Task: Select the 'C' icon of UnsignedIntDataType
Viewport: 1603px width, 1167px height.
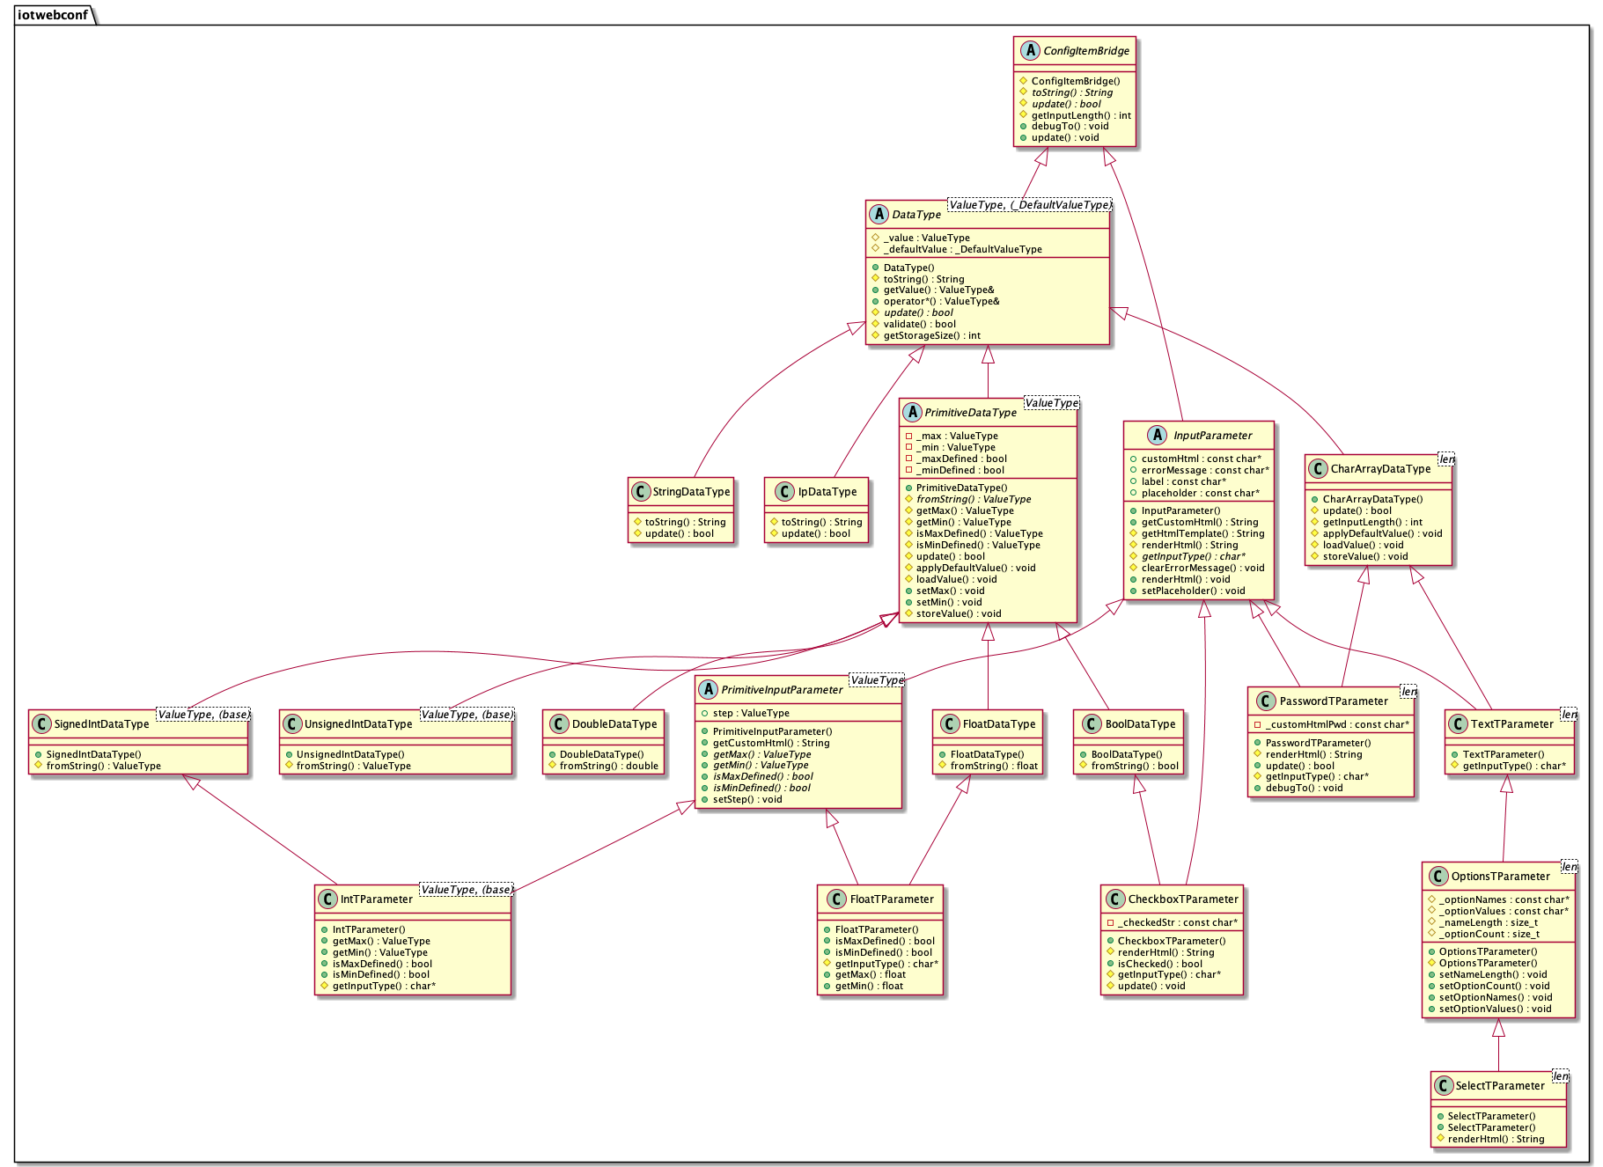Action: pyautogui.click(x=292, y=724)
